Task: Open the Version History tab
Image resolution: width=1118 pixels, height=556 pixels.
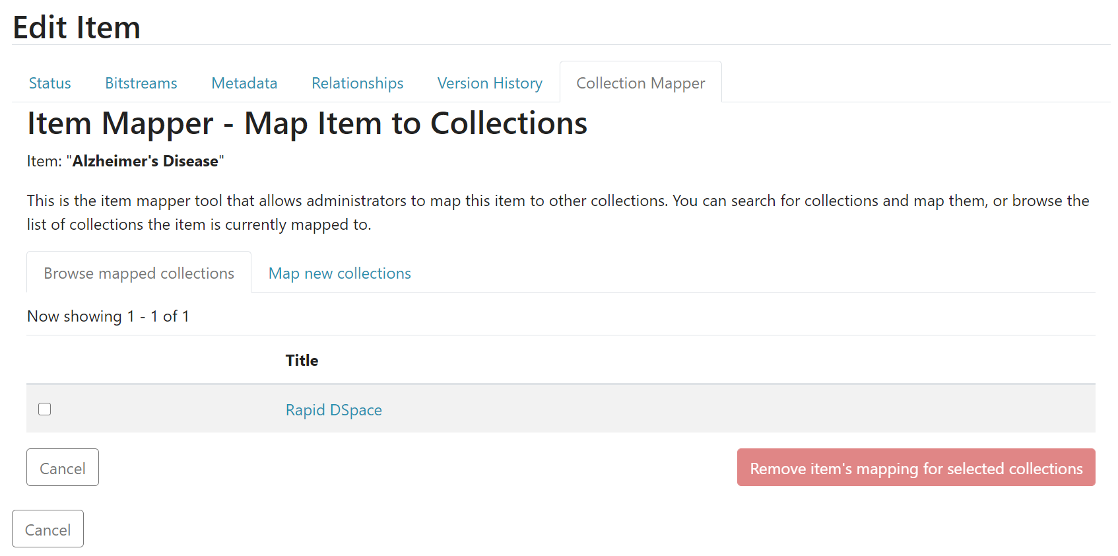Action: 490,83
